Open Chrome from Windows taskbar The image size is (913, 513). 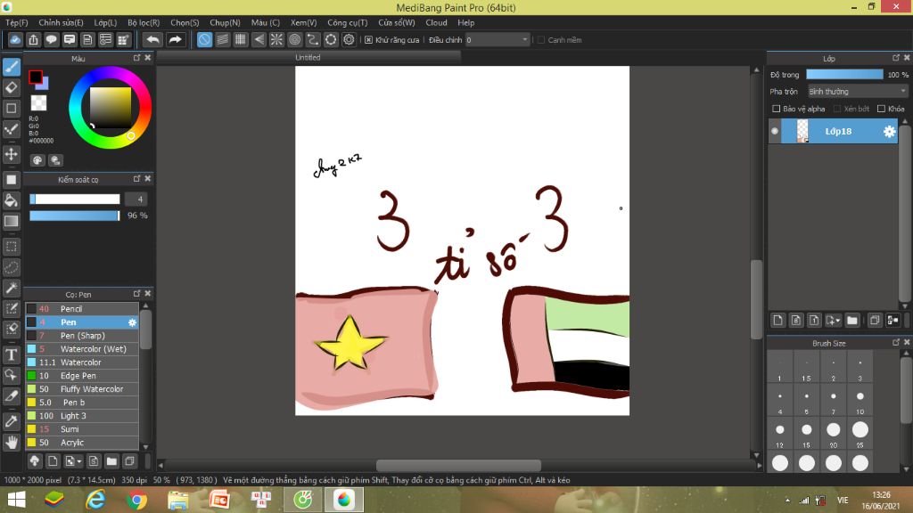click(x=136, y=500)
